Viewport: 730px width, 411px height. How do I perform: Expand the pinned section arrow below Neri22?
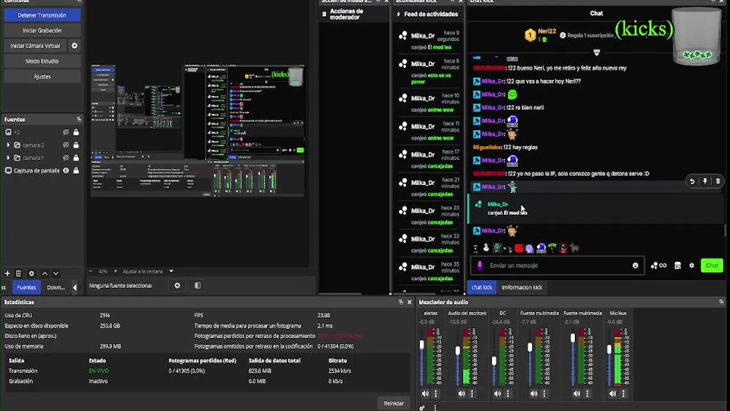click(597, 53)
